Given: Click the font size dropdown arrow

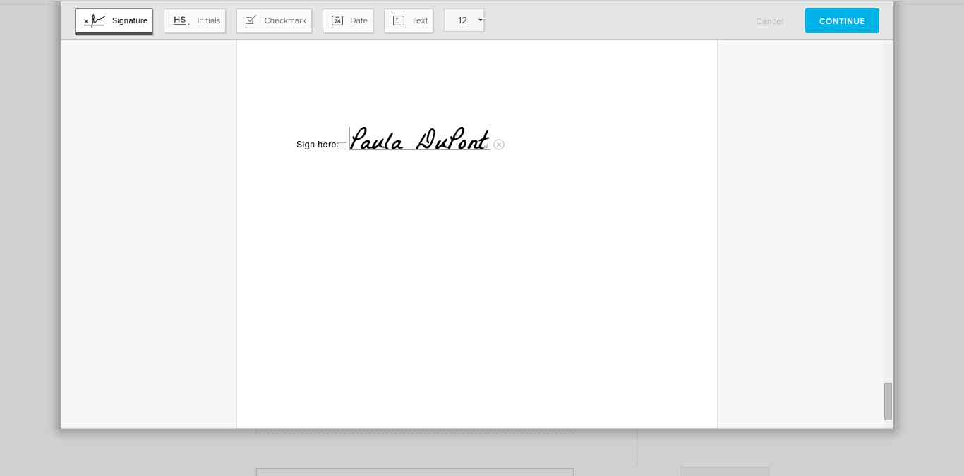Looking at the screenshot, I should point(481,20).
